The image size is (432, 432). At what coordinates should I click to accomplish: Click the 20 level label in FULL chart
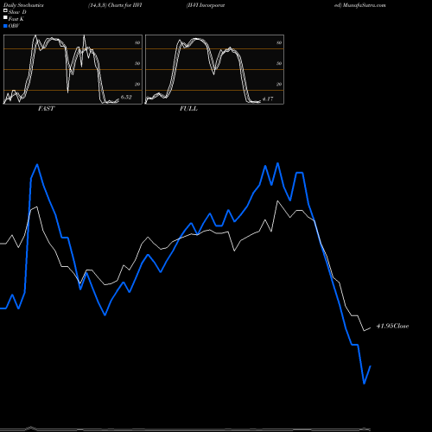(x=279, y=84)
